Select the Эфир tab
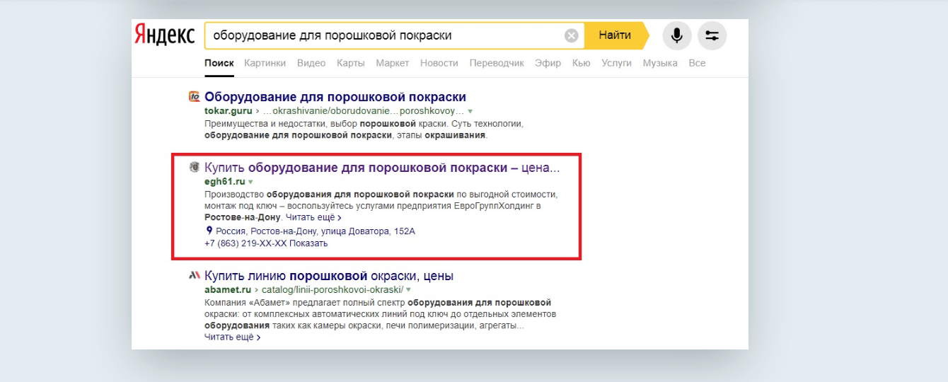948x382 pixels. [x=548, y=63]
